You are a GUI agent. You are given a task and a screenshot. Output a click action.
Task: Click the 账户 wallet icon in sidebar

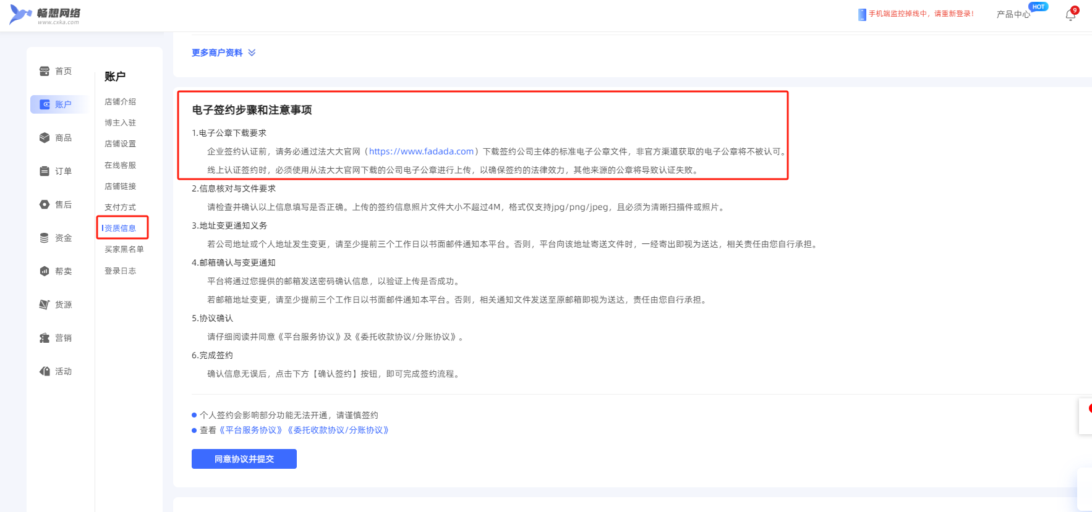pos(45,104)
